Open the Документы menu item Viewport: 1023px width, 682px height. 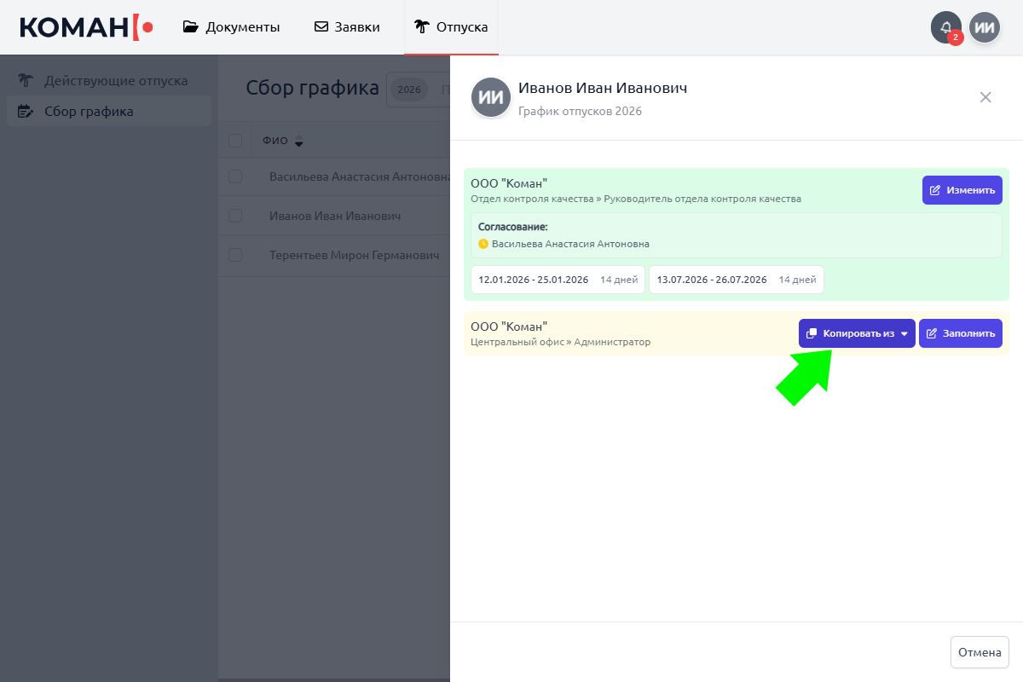pyautogui.click(x=232, y=27)
